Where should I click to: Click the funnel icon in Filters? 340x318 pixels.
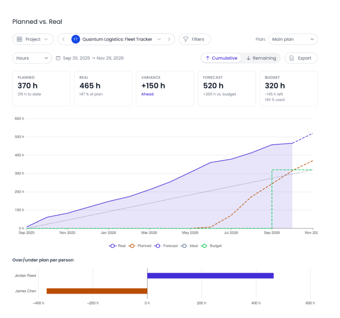pyautogui.click(x=186, y=39)
